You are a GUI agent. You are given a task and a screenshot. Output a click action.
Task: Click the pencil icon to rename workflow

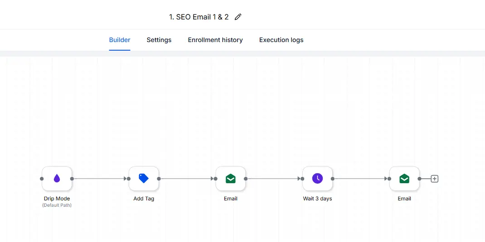coord(238,17)
